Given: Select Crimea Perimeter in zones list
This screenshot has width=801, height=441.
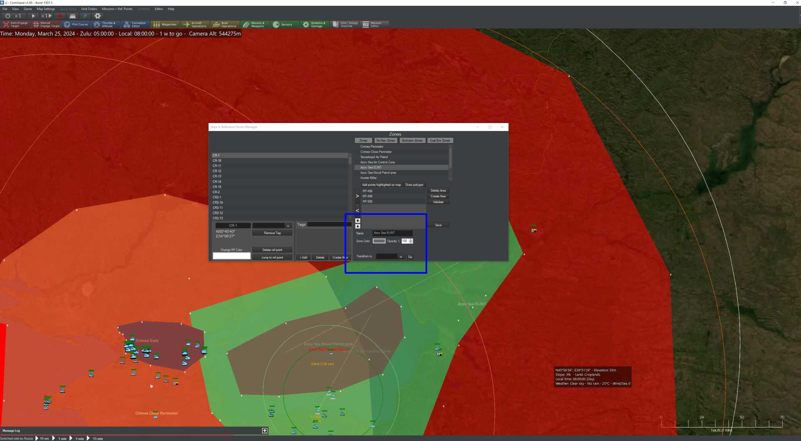Looking at the screenshot, I should pos(401,146).
